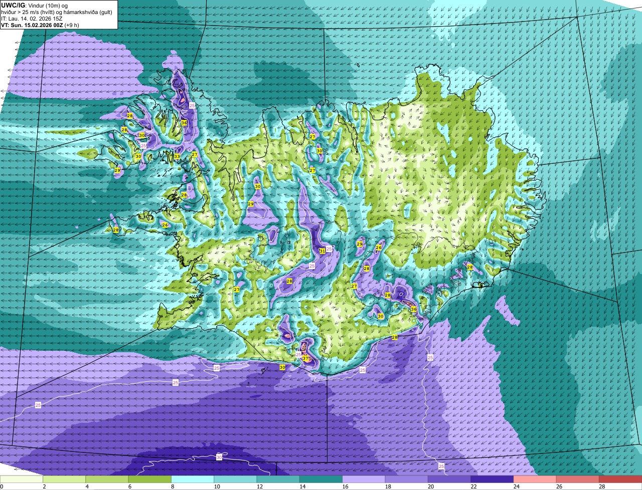Image resolution: width=642 pixels, height=490 pixels.
Task: Click the yellow gust label '37'
Action: pyautogui.click(x=305, y=358)
